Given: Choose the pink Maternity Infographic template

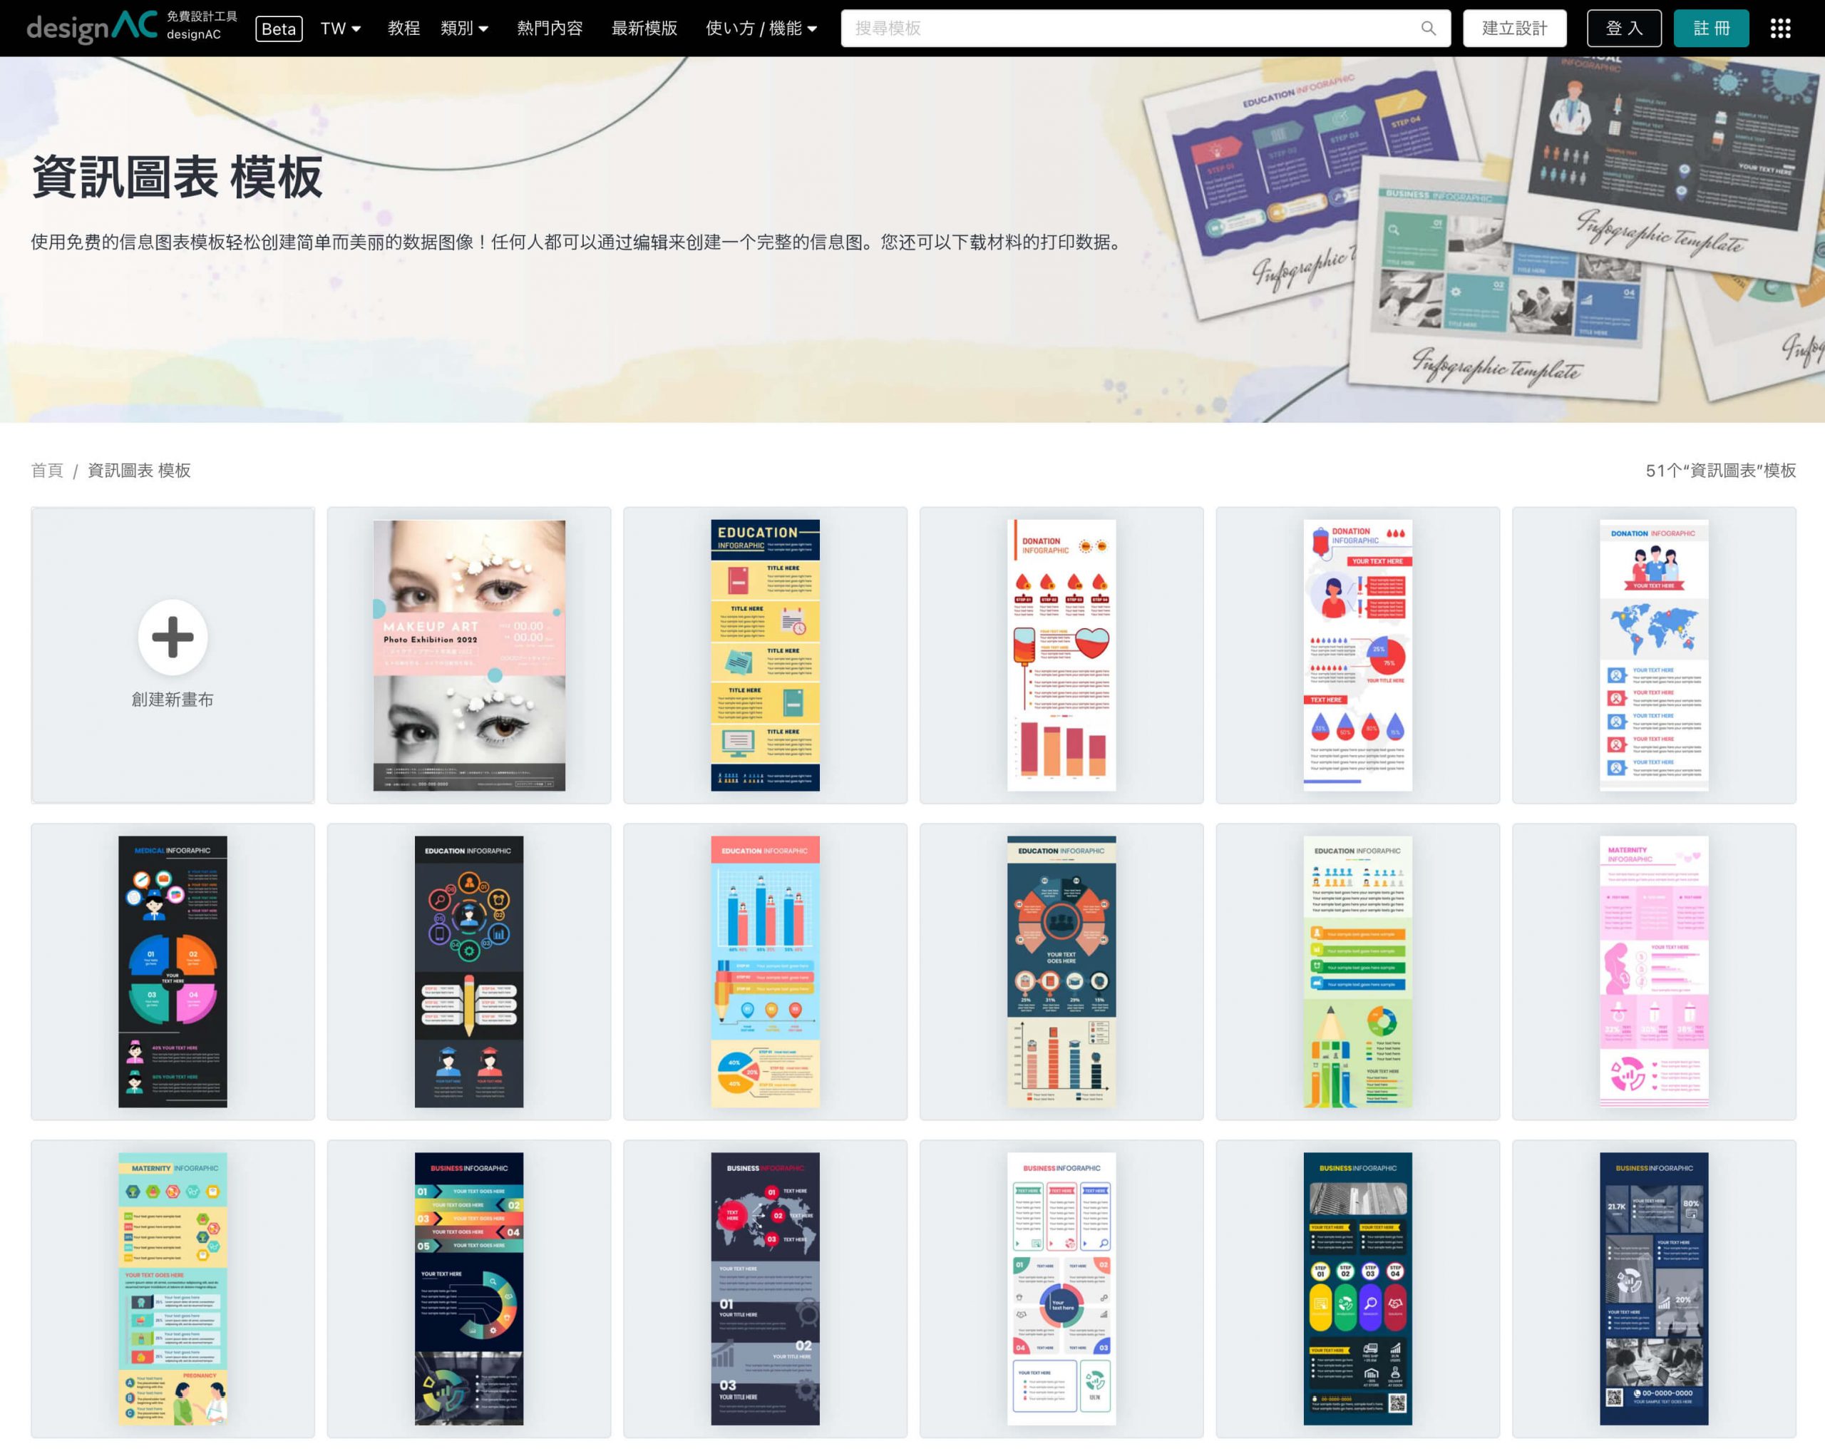Looking at the screenshot, I should [x=1653, y=971].
